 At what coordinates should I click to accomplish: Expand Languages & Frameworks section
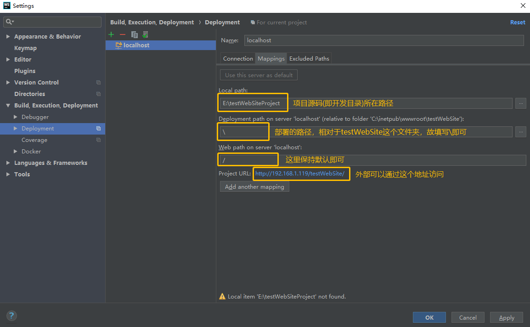coord(8,163)
